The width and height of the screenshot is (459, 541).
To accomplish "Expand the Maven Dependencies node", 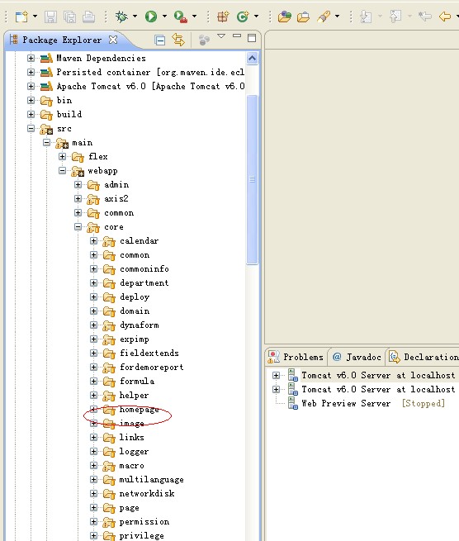I will 31,58.
